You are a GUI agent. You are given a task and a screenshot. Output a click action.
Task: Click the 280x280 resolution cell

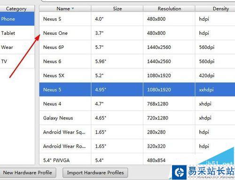[169, 132]
